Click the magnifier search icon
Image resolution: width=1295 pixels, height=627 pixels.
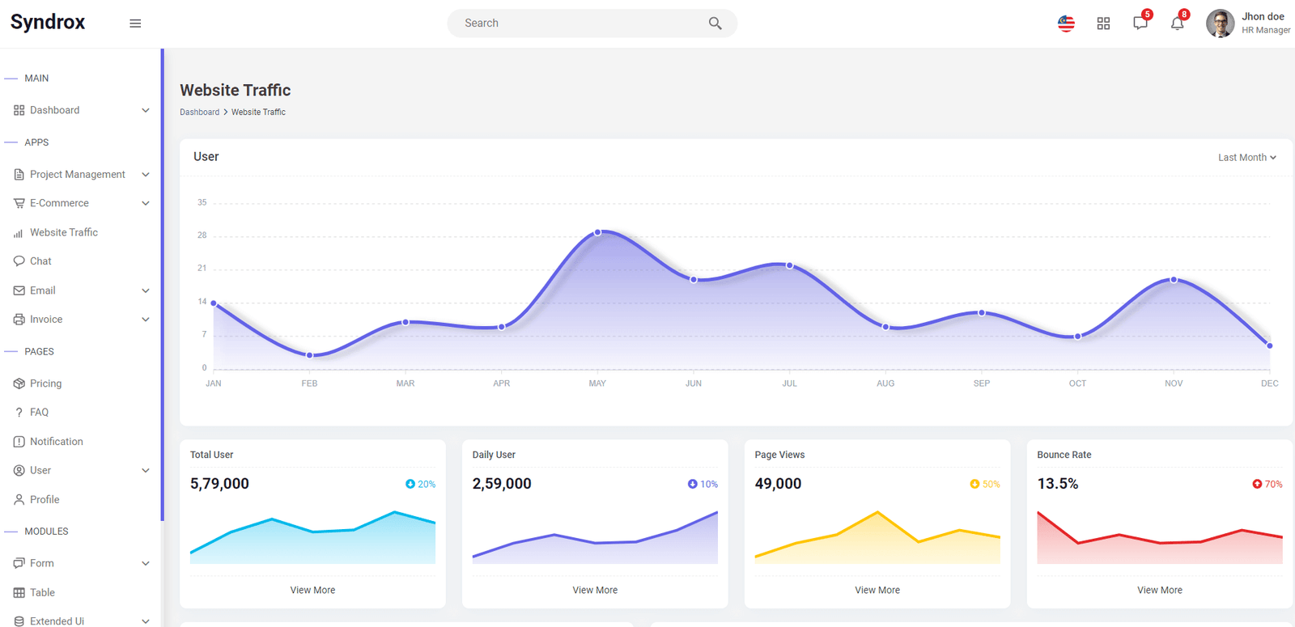(x=715, y=23)
